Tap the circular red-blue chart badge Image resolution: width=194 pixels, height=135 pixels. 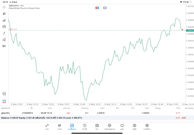(x=105, y=8)
